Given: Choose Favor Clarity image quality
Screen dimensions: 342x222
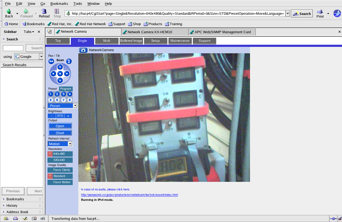Looking at the screenshot, I should point(60,170).
